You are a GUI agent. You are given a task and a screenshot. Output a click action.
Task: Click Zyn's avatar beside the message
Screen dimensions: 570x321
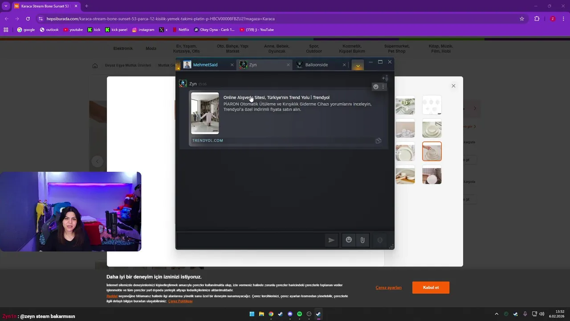pos(183,83)
